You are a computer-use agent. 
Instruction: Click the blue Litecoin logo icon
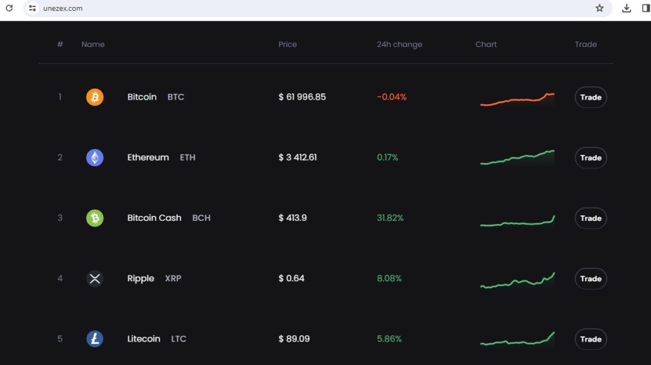[x=95, y=339]
